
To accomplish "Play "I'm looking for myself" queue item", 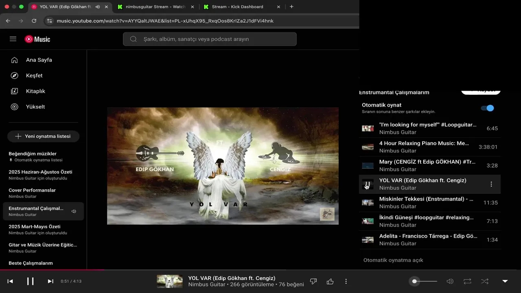I will 430,128.
